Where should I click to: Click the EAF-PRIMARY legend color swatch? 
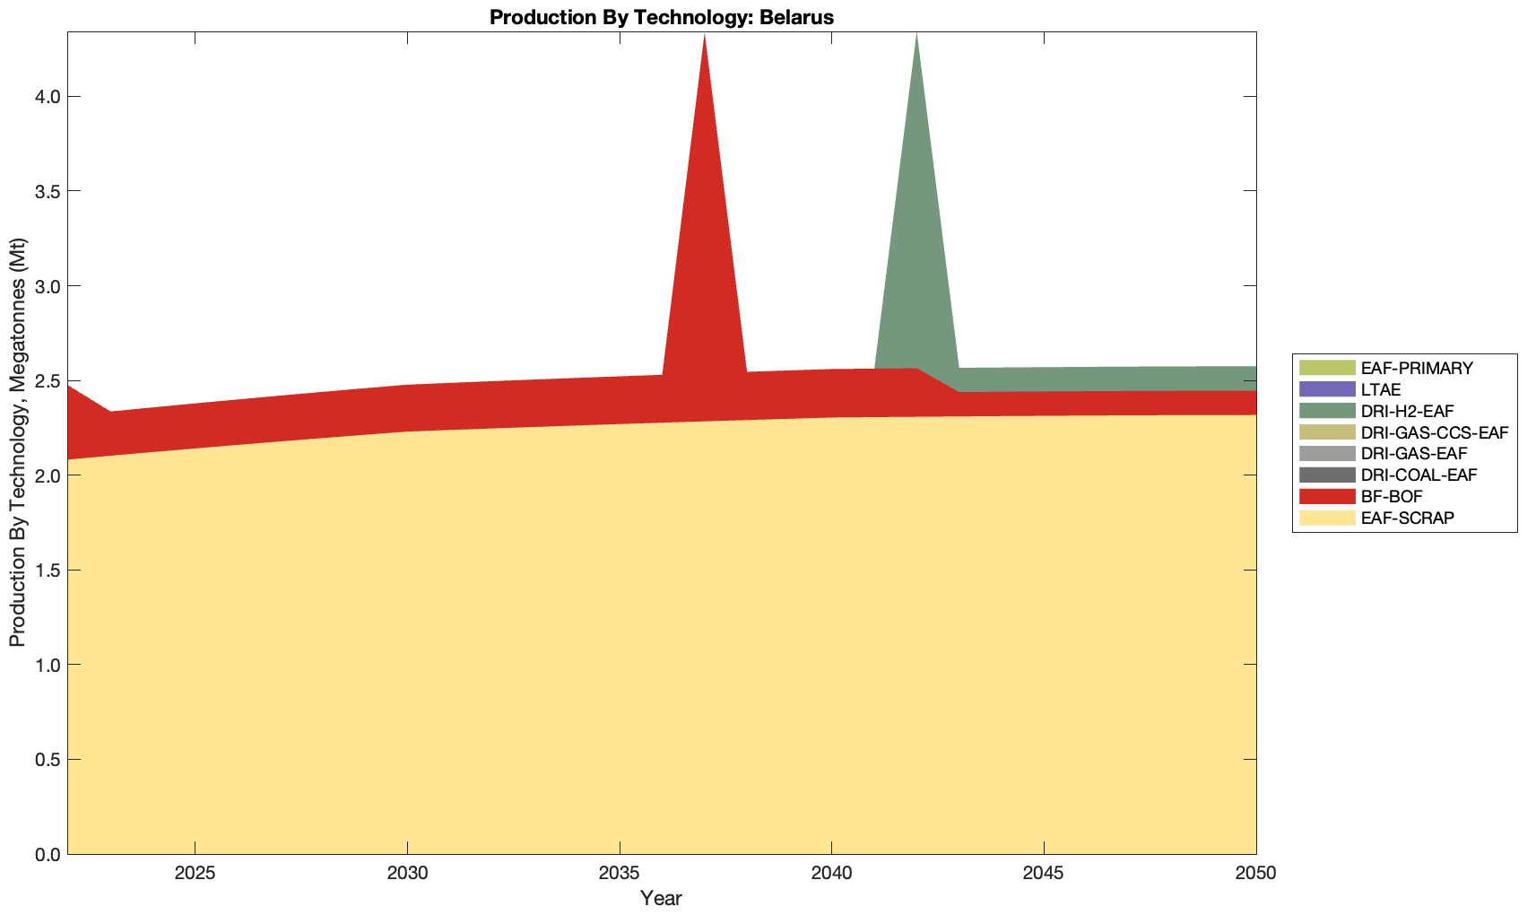click(x=1326, y=368)
